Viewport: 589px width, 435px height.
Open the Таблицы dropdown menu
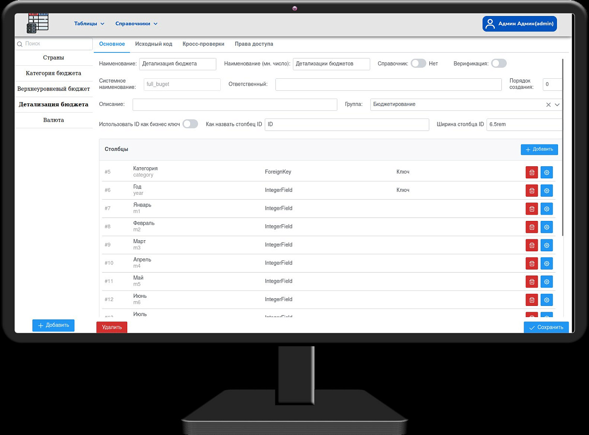click(x=89, y=24)
